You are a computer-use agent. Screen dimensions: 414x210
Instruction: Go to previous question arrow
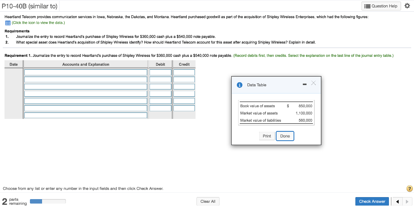point(397,202)
